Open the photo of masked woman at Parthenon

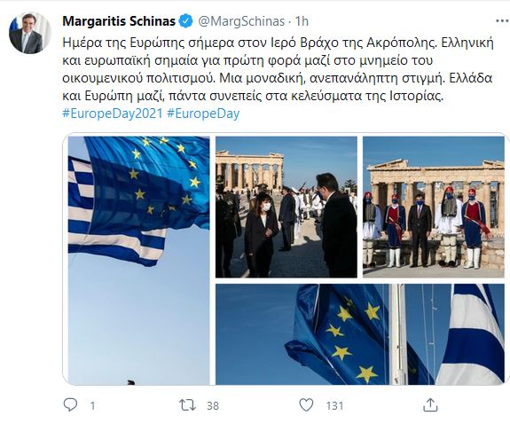(x=286, y=208)
